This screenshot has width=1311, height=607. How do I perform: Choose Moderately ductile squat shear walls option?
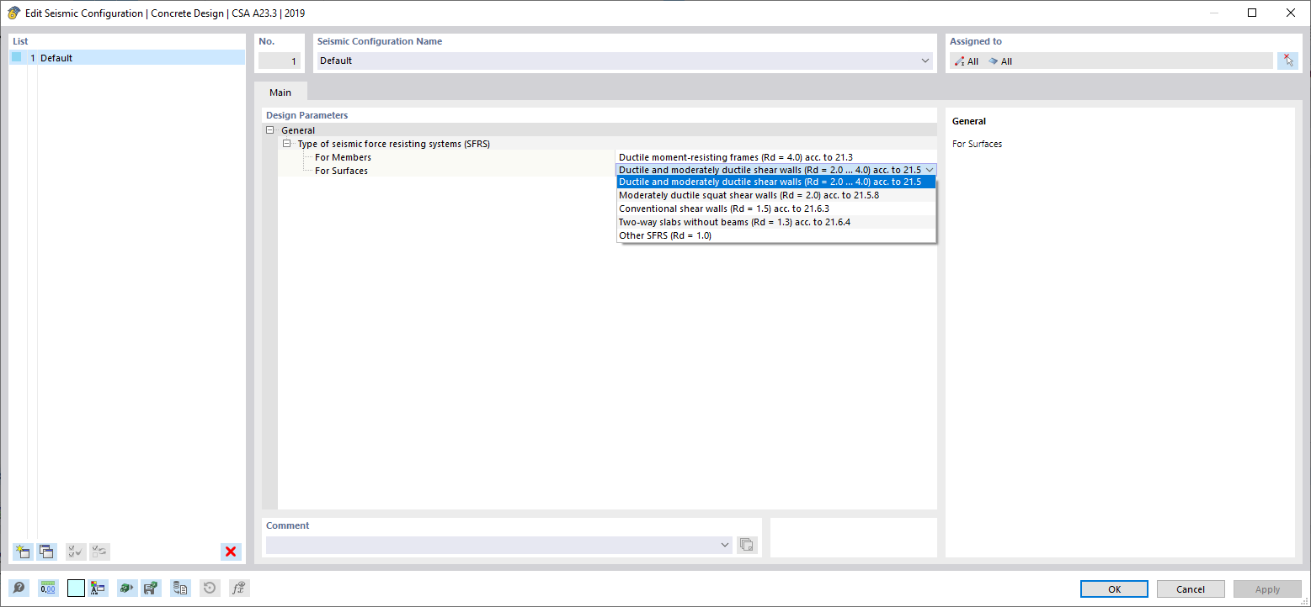[775, 195]
